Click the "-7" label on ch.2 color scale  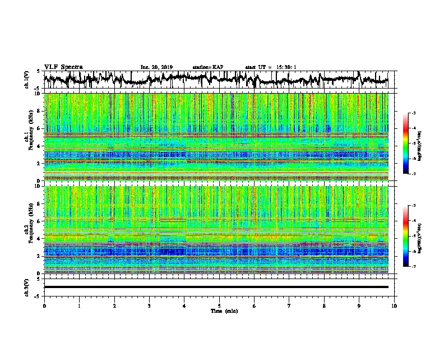[x=413, y=266]
